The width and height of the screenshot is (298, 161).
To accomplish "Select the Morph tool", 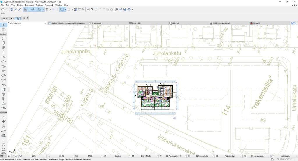I will 3,94.
